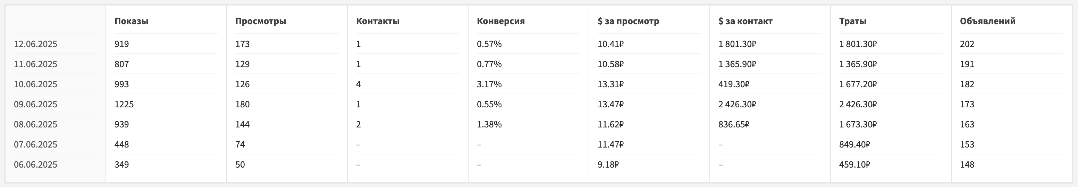Click the Просмотры column header
Screen dimensions: 1078x187
pyautogui.click(x=261, y=21)
